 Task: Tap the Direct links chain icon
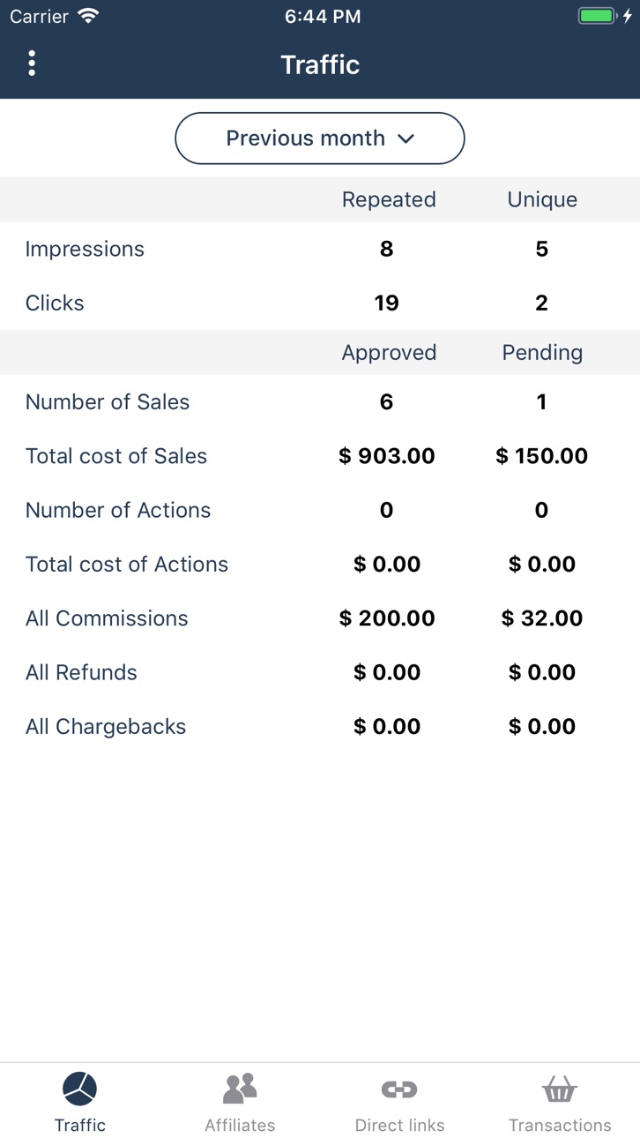coord(399,1089)
